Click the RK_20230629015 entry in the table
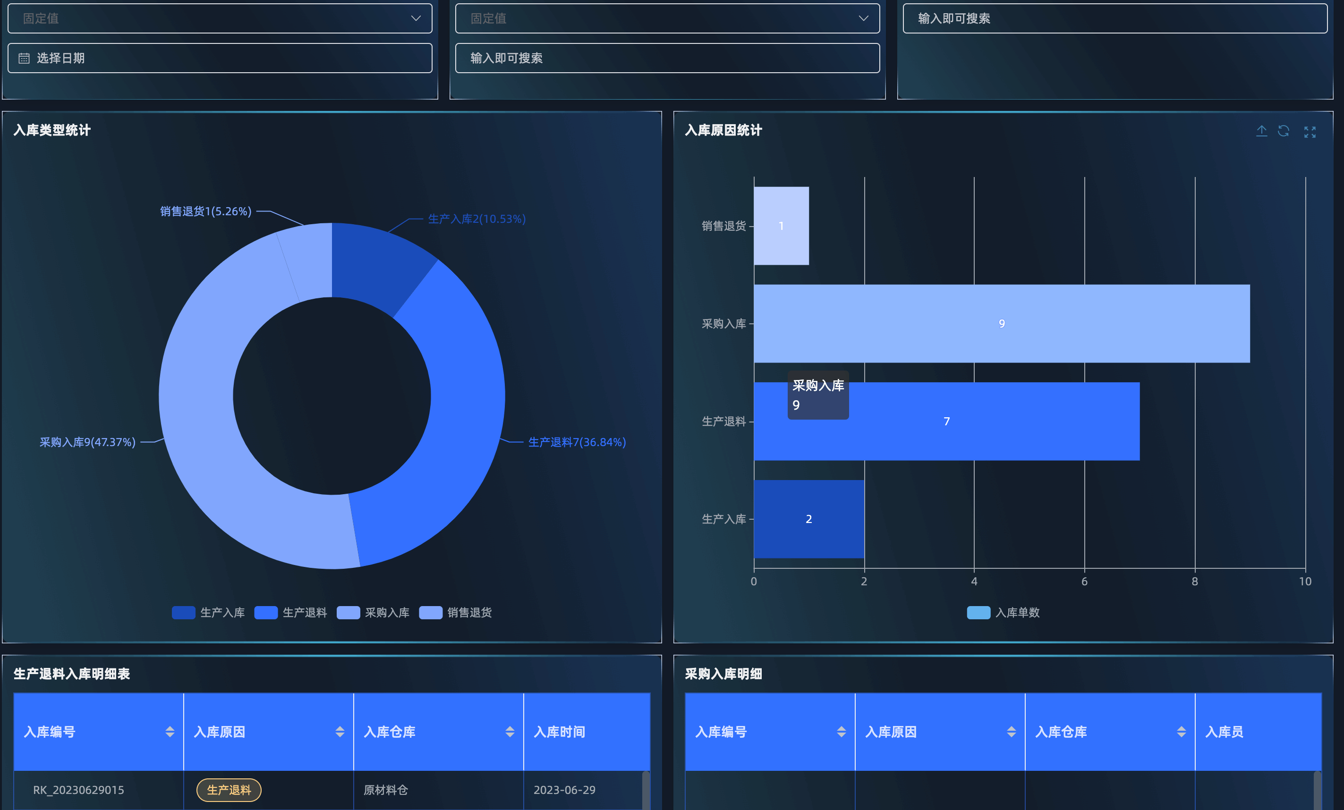 tap(78, 790)
